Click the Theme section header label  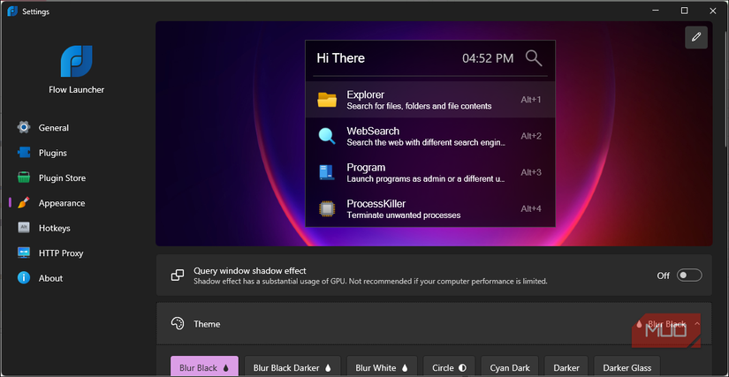(207, 324)
